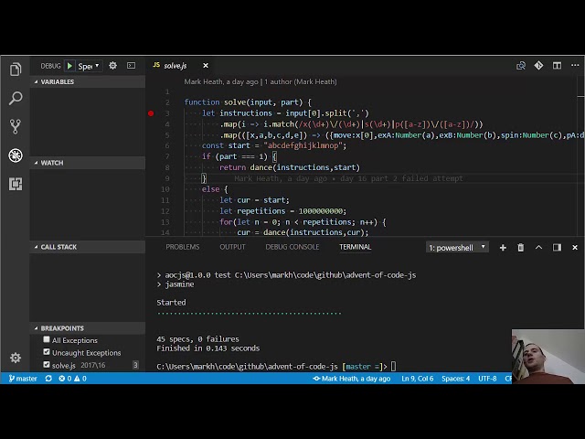Click the code lens author annotation above the code
The height and width of the screenshot is (439, 585).
261,81
